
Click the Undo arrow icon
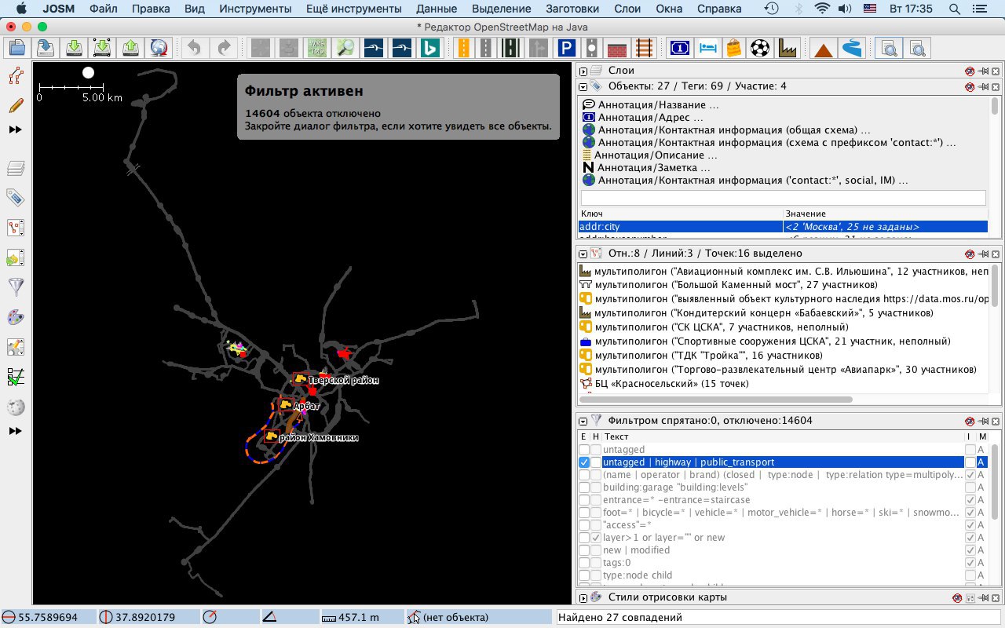pos(194,48)
